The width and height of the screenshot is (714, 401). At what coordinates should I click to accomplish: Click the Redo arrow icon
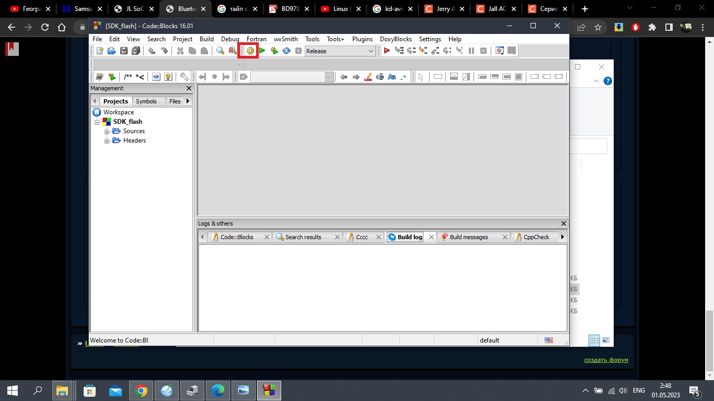click(x=164, y=51)
